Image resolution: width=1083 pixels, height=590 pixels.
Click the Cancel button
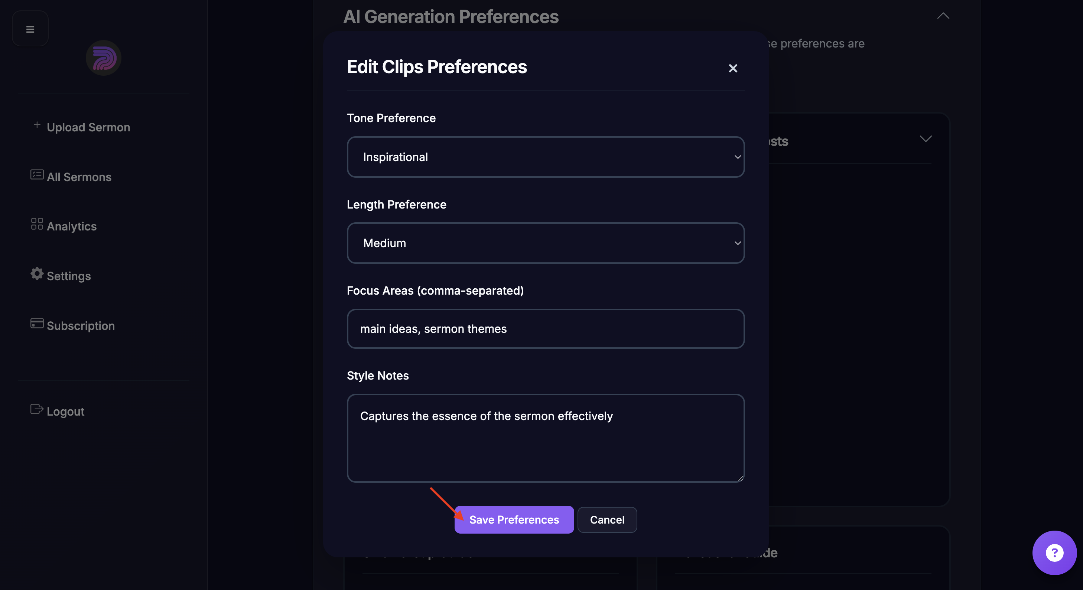(606, 520)
